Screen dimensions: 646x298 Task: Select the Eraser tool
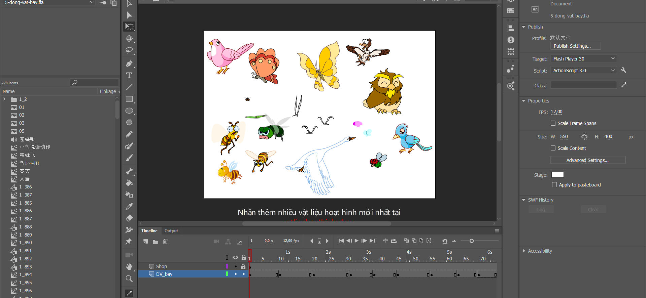129,218
